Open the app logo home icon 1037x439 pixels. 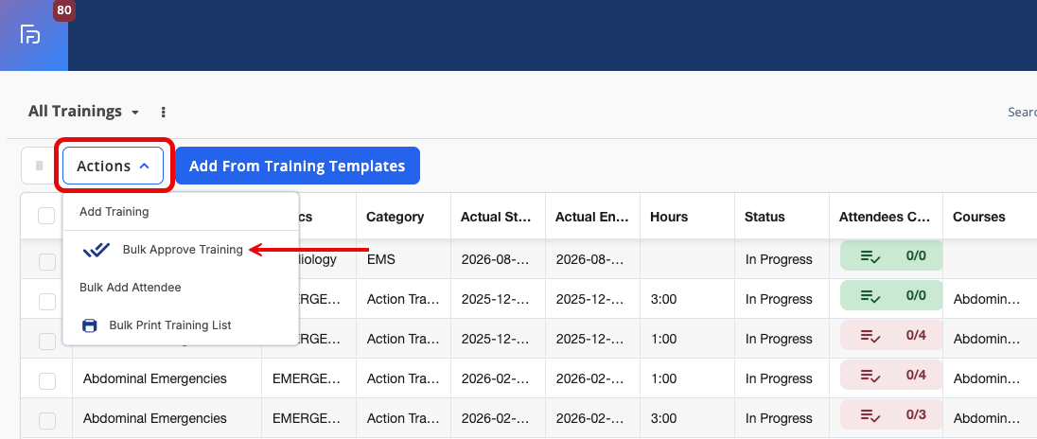(x=30, y=34)
